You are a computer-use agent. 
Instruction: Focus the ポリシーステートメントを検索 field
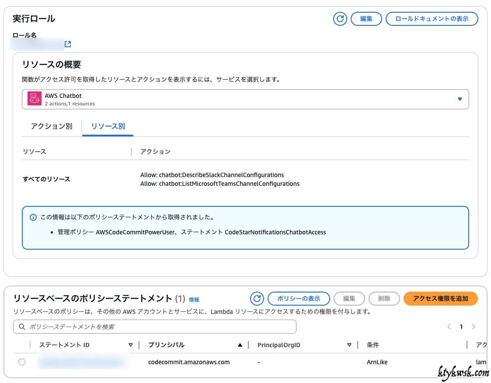[155, 327]
